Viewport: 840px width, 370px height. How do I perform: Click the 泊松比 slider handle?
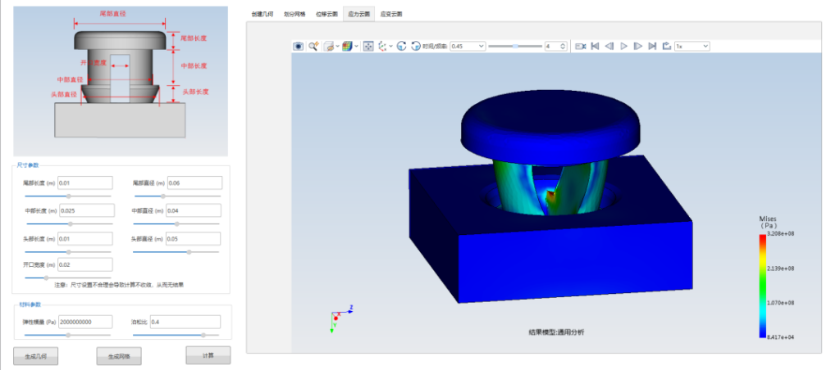[x=203, y=335]
